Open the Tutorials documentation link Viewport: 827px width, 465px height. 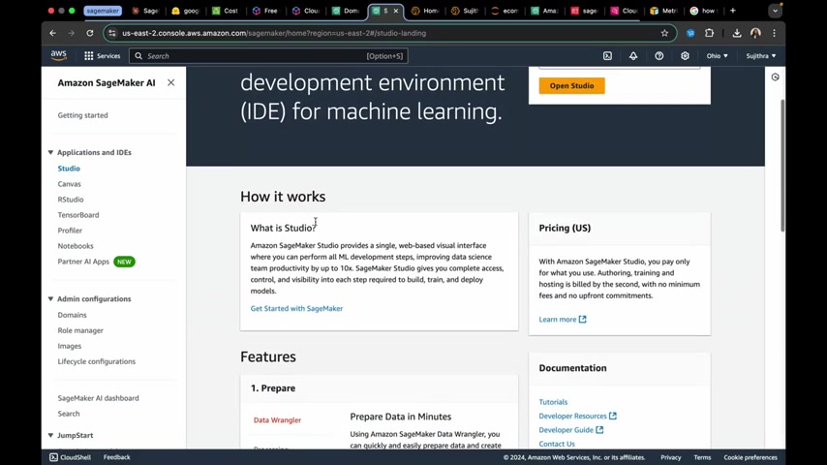click(553, 402)
